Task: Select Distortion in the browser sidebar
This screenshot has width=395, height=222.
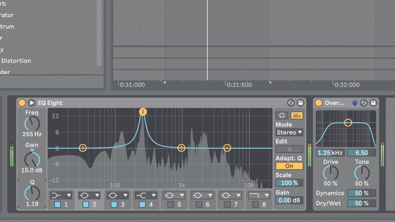Action: pyautogui.click(x=16, y=61)
